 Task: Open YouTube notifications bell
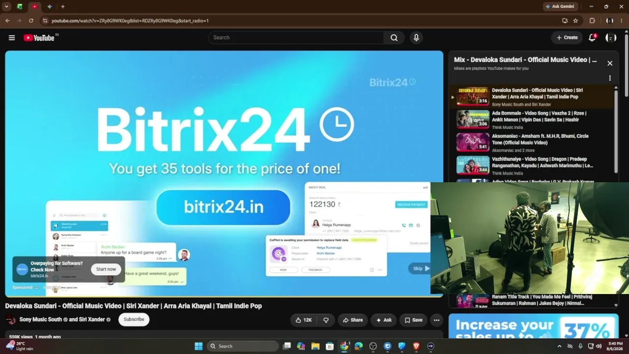[x=593, y=37]
